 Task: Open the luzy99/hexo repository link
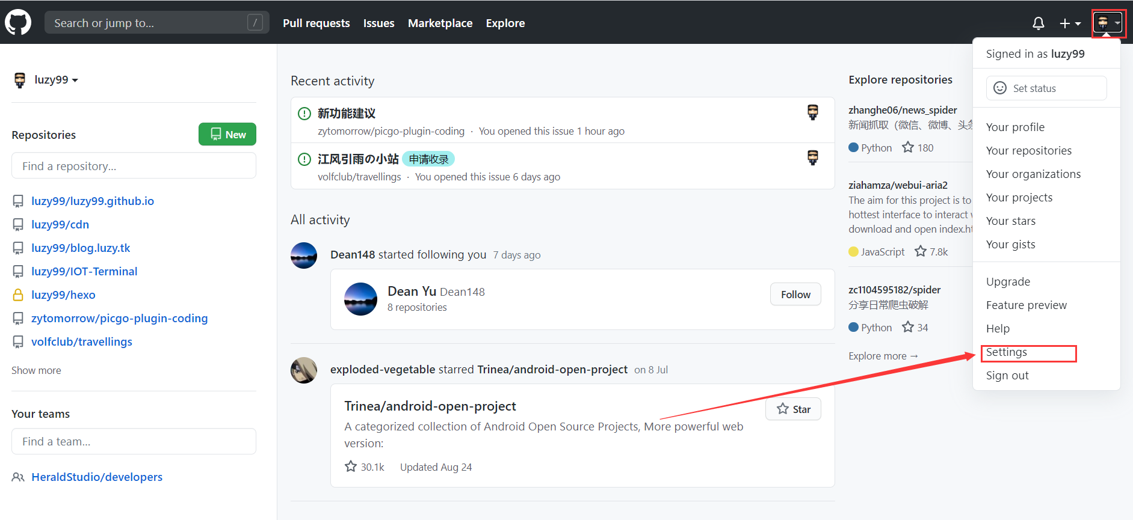coord(63,295)
